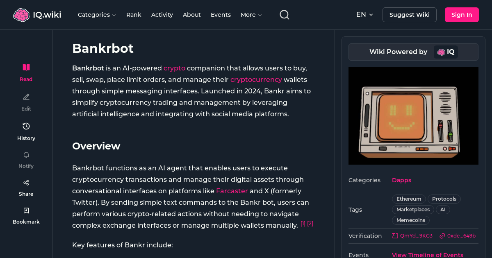Open View Timeline of Events link

click(x=427, y=255)
